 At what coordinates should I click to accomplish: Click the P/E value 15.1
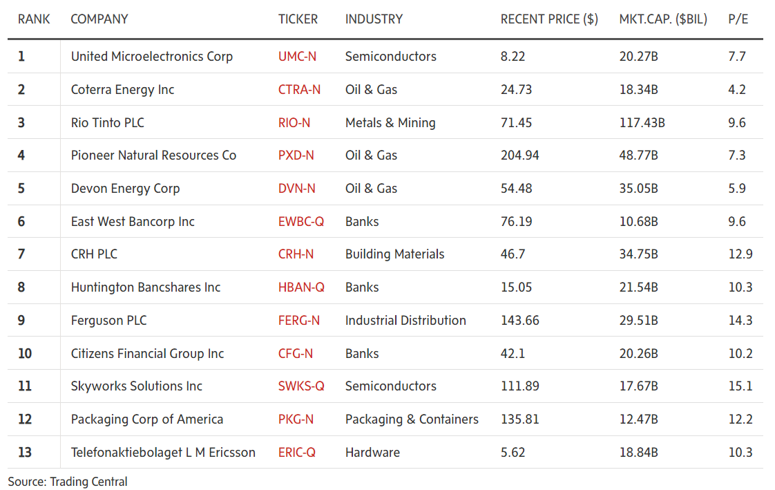[740, 386]
